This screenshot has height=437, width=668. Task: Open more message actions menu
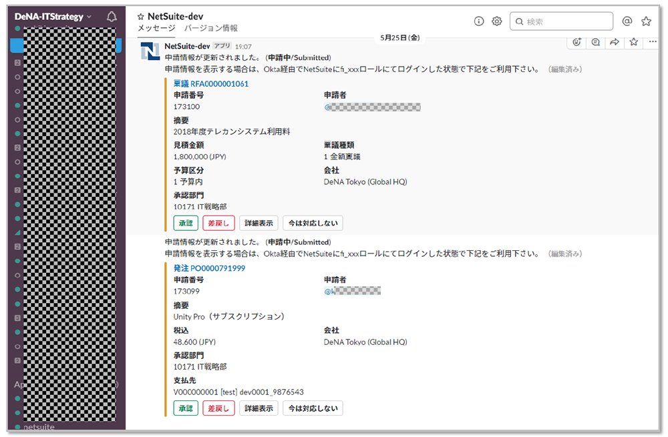(653, 42)
